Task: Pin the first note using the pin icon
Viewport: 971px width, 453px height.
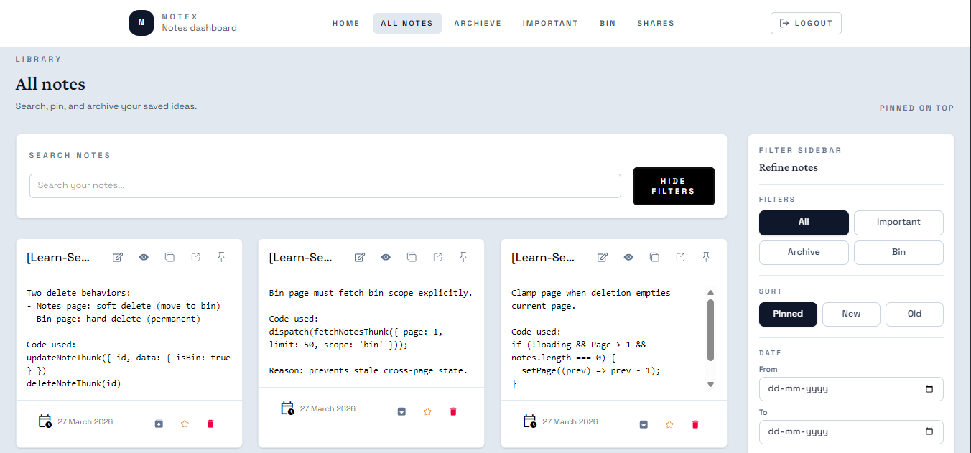Action: [221, 257]
